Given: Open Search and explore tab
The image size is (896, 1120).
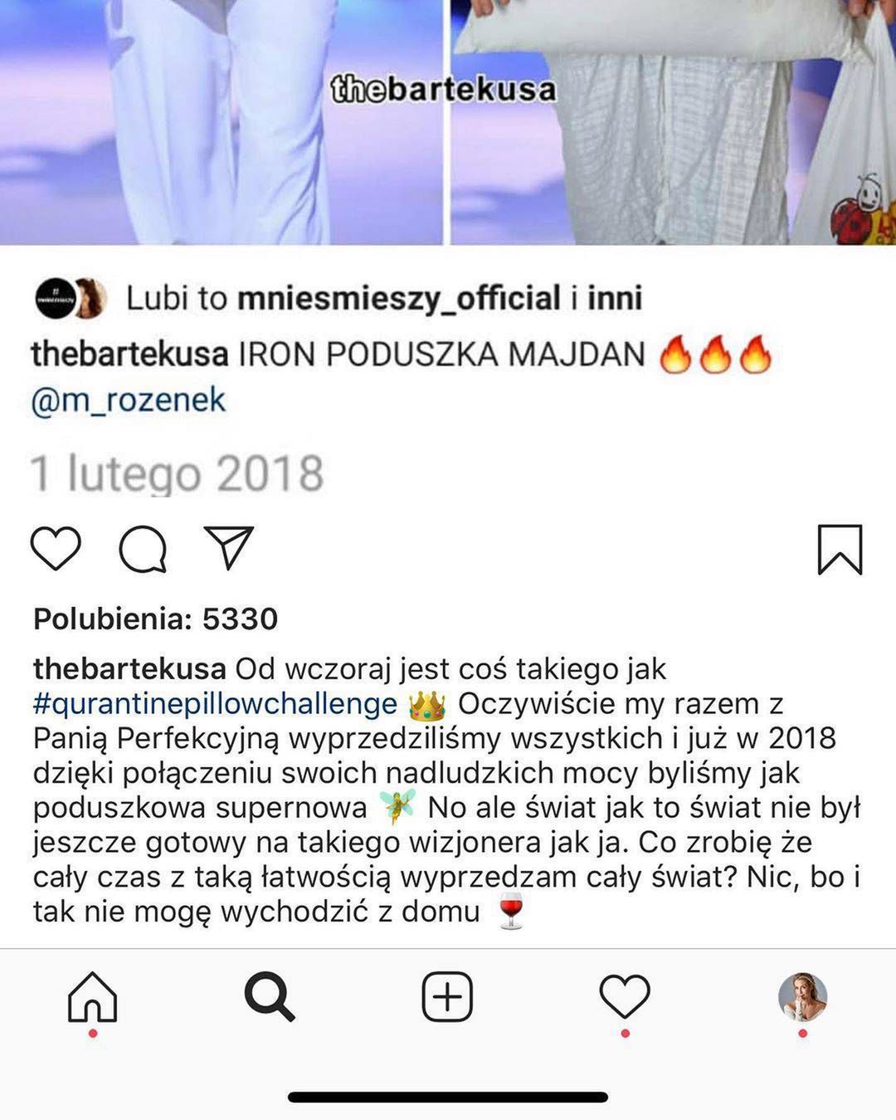Looking at the screenshot, I should tap(270, 996).
